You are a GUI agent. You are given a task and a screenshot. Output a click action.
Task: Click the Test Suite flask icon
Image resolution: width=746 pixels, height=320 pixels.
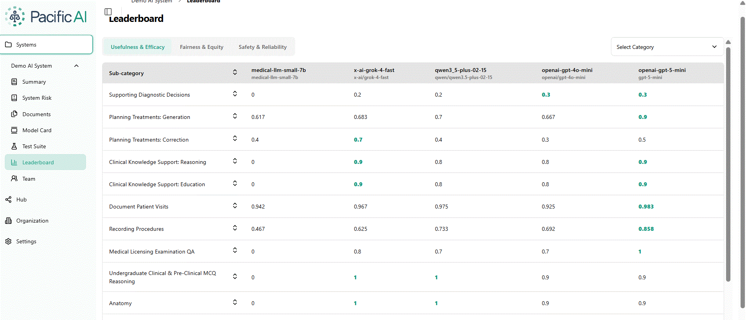click(14, 146)
